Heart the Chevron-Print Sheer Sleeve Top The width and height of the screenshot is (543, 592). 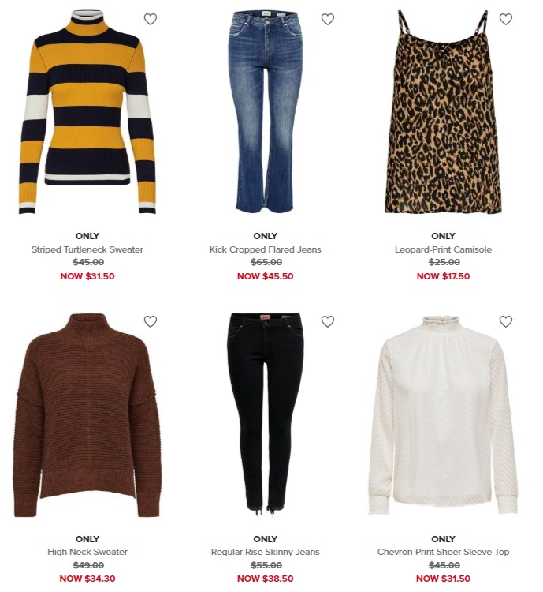(506, 321)
